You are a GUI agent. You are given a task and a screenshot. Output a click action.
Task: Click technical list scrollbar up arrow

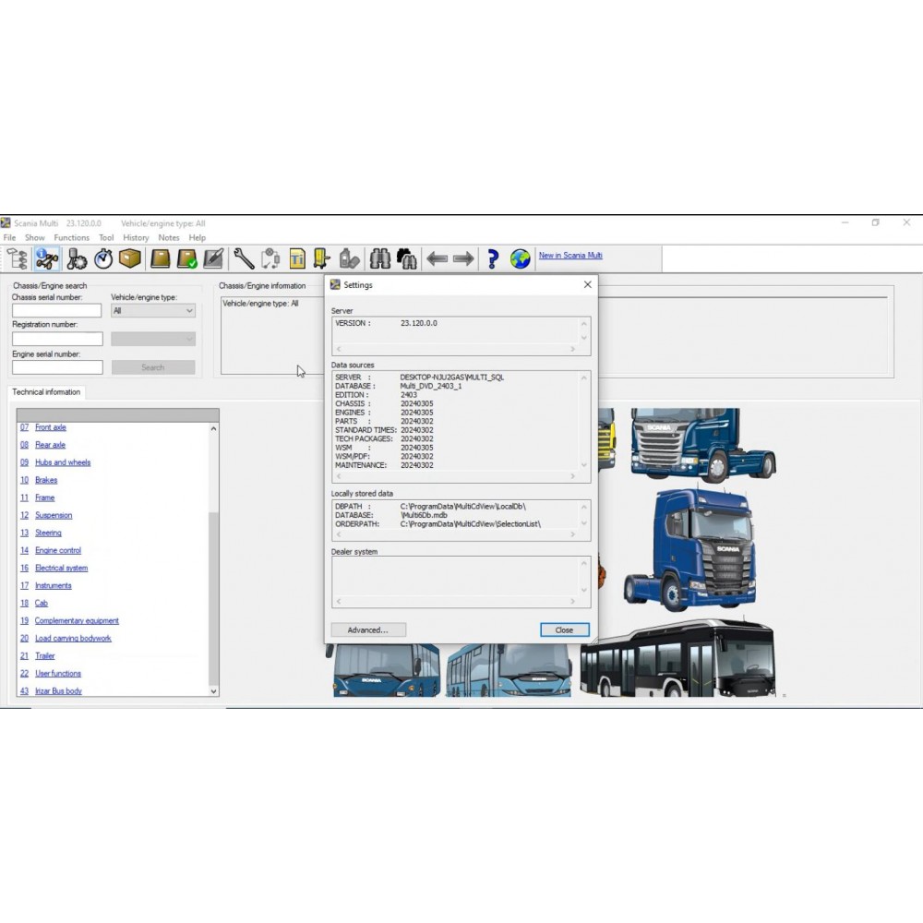[214, 429]
